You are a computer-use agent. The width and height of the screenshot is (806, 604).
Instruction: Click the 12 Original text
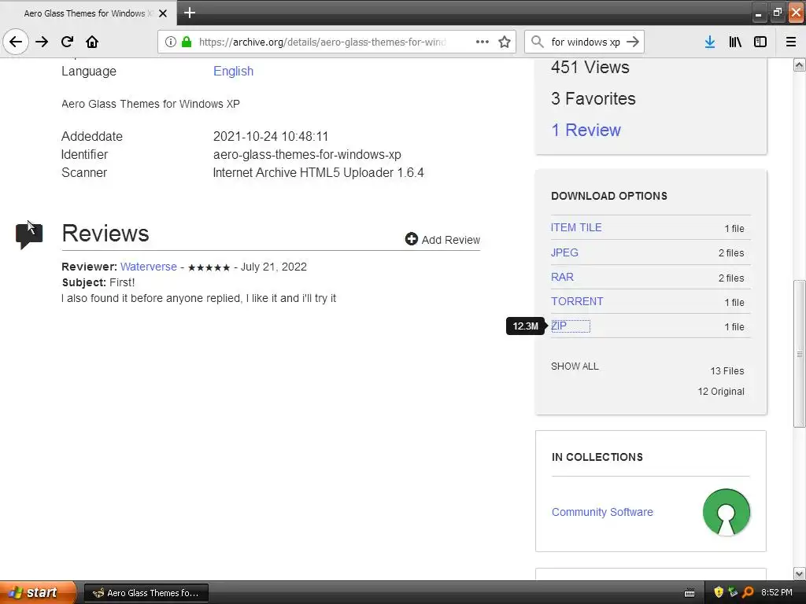click(721, 392)
